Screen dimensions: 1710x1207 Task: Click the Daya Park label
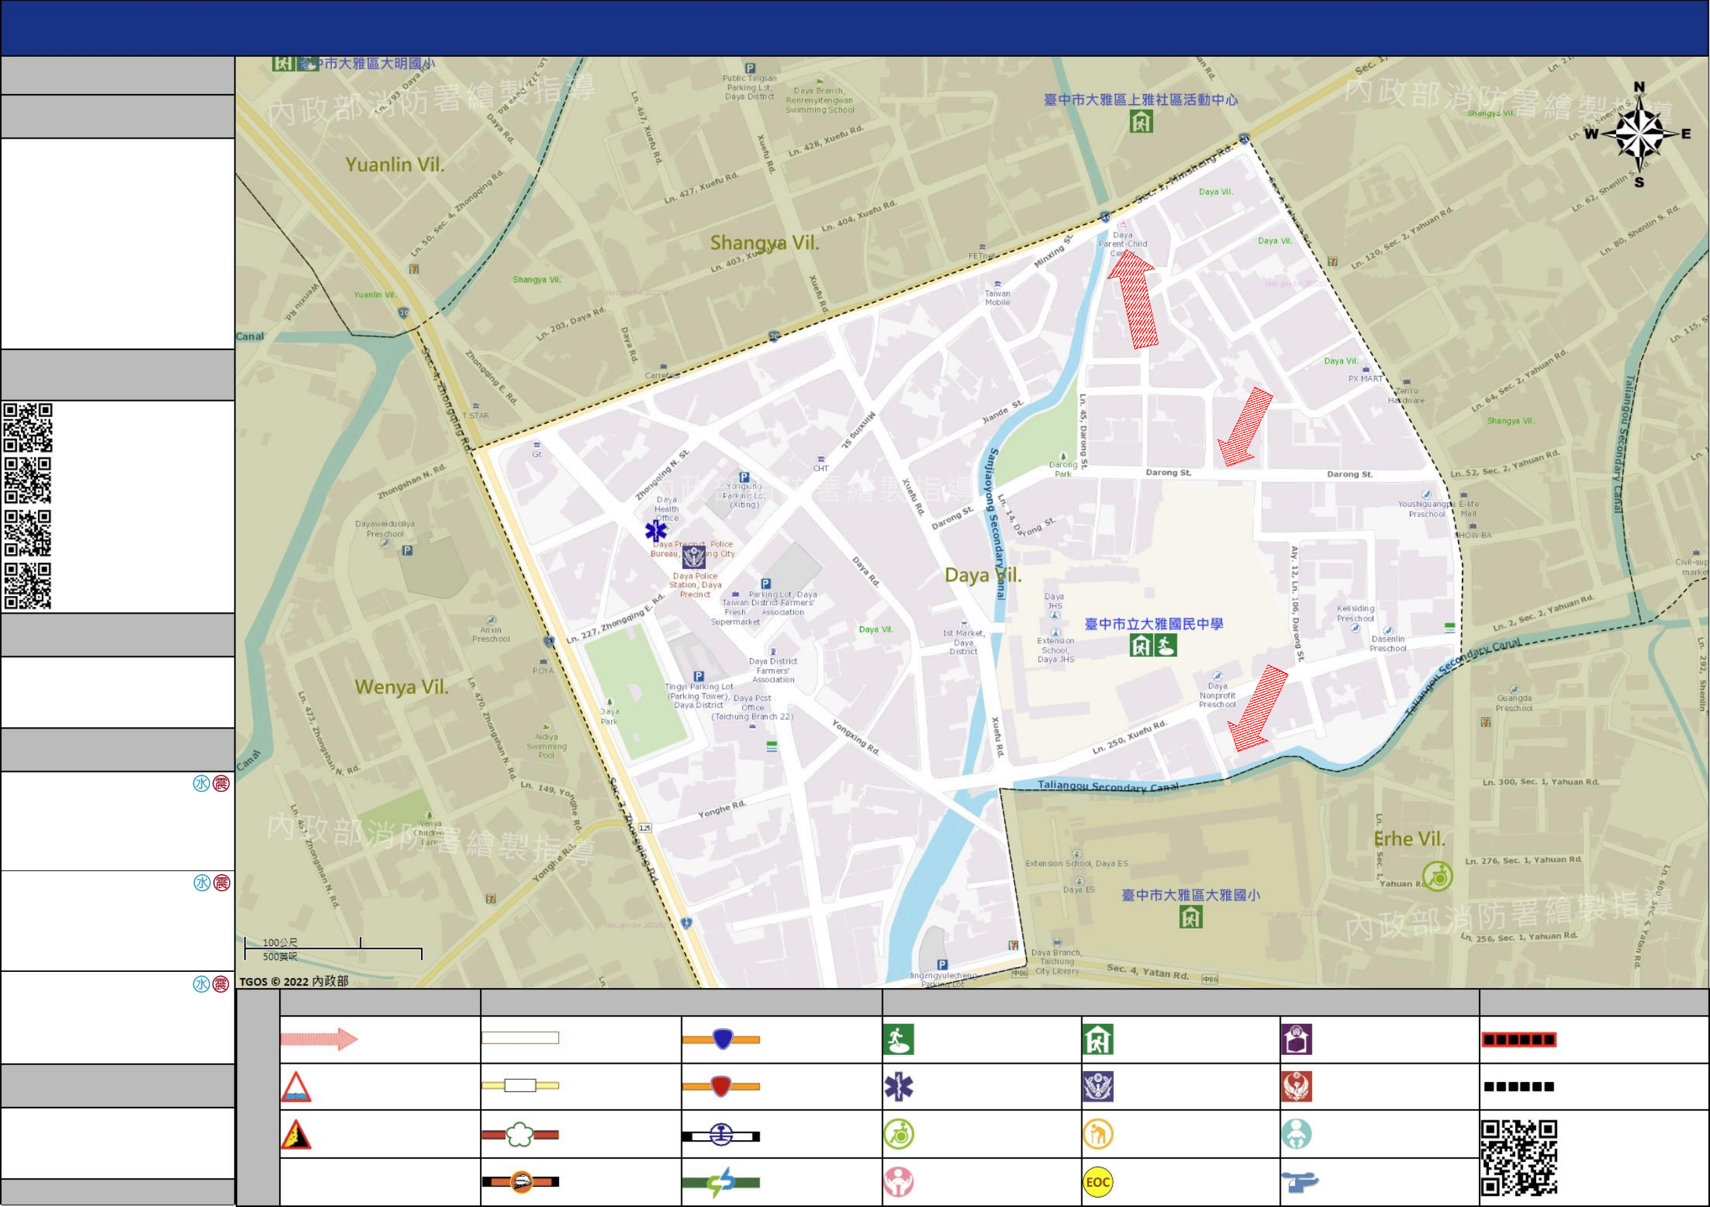[x=609, y=716]
